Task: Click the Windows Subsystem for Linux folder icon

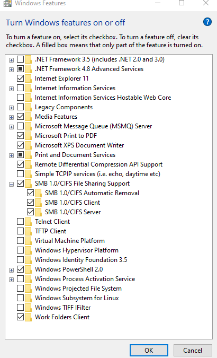Action: [28, 298]
